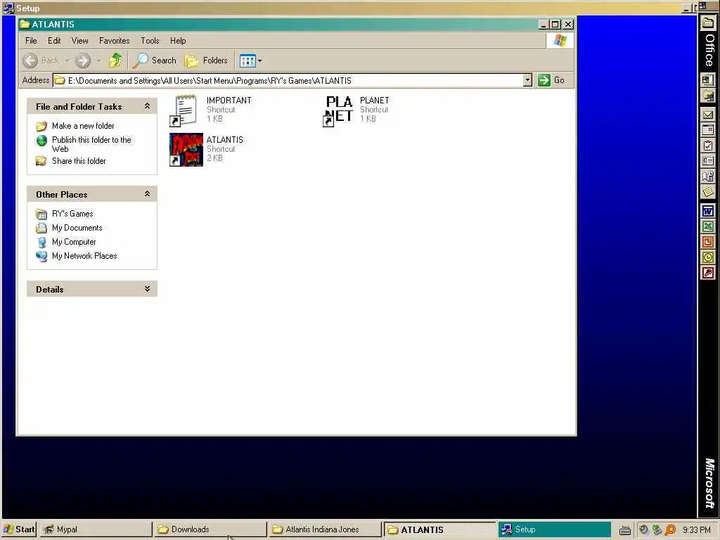Toggle the Folders pane

[206, 60]
